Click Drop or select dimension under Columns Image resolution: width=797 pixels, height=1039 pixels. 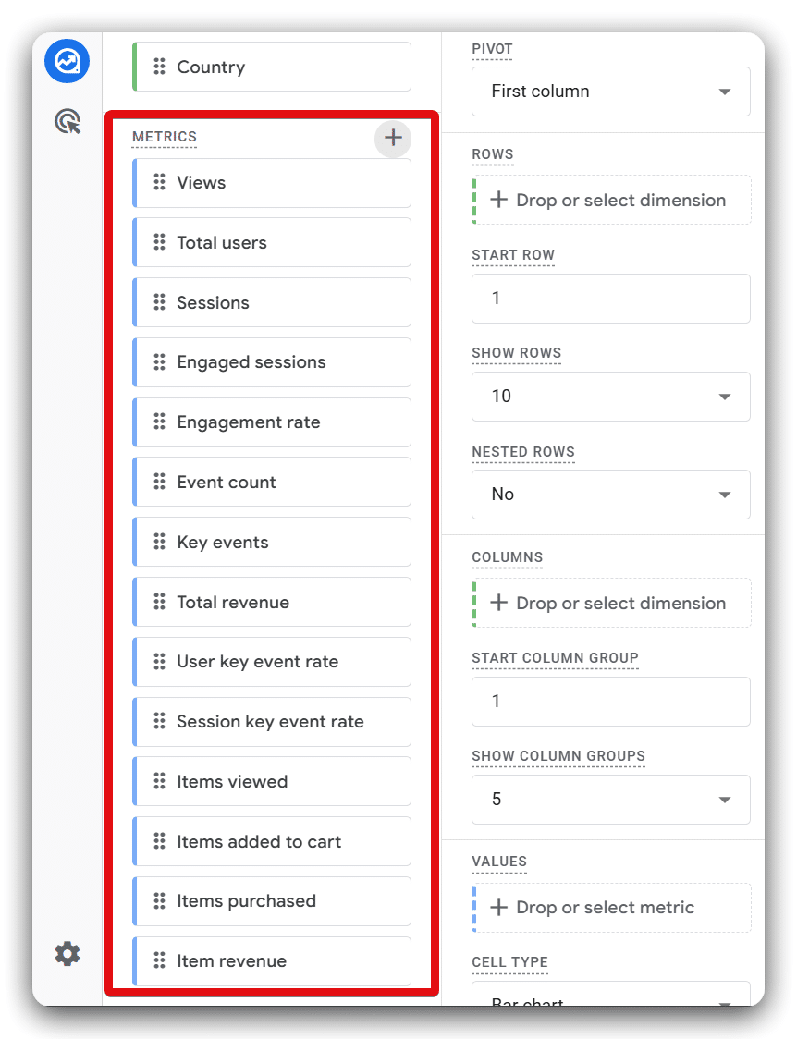[x=611, y=604]
